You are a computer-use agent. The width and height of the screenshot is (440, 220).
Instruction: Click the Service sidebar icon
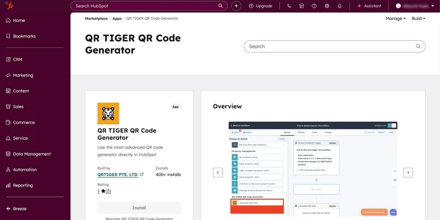[x=8, y=138]
